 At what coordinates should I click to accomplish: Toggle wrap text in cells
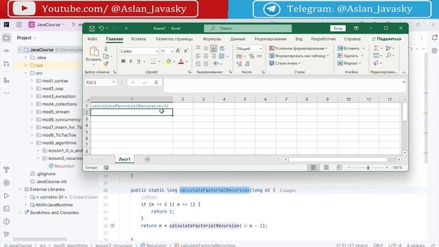click(x=222, y=49)
